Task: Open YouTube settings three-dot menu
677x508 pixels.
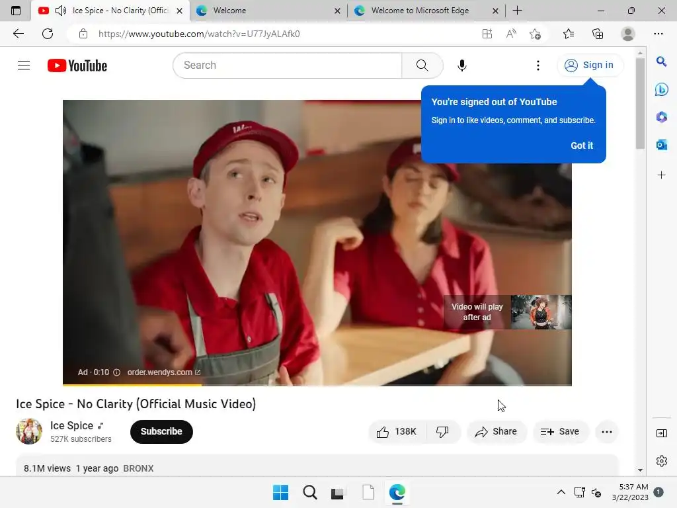Action: [538, 65]
